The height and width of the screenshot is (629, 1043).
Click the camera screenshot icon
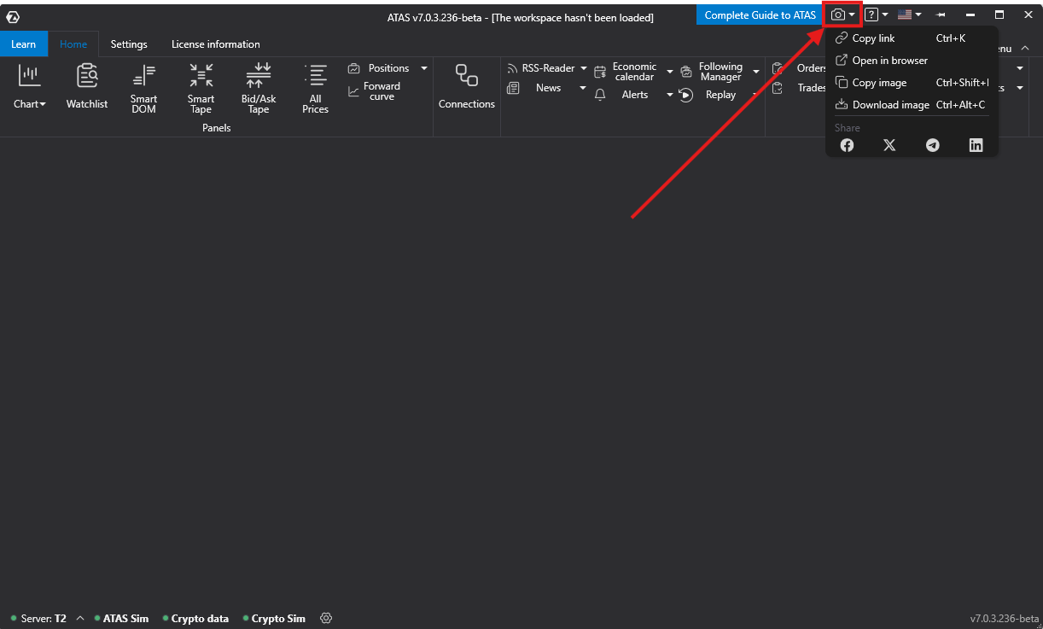click(838, 15)
